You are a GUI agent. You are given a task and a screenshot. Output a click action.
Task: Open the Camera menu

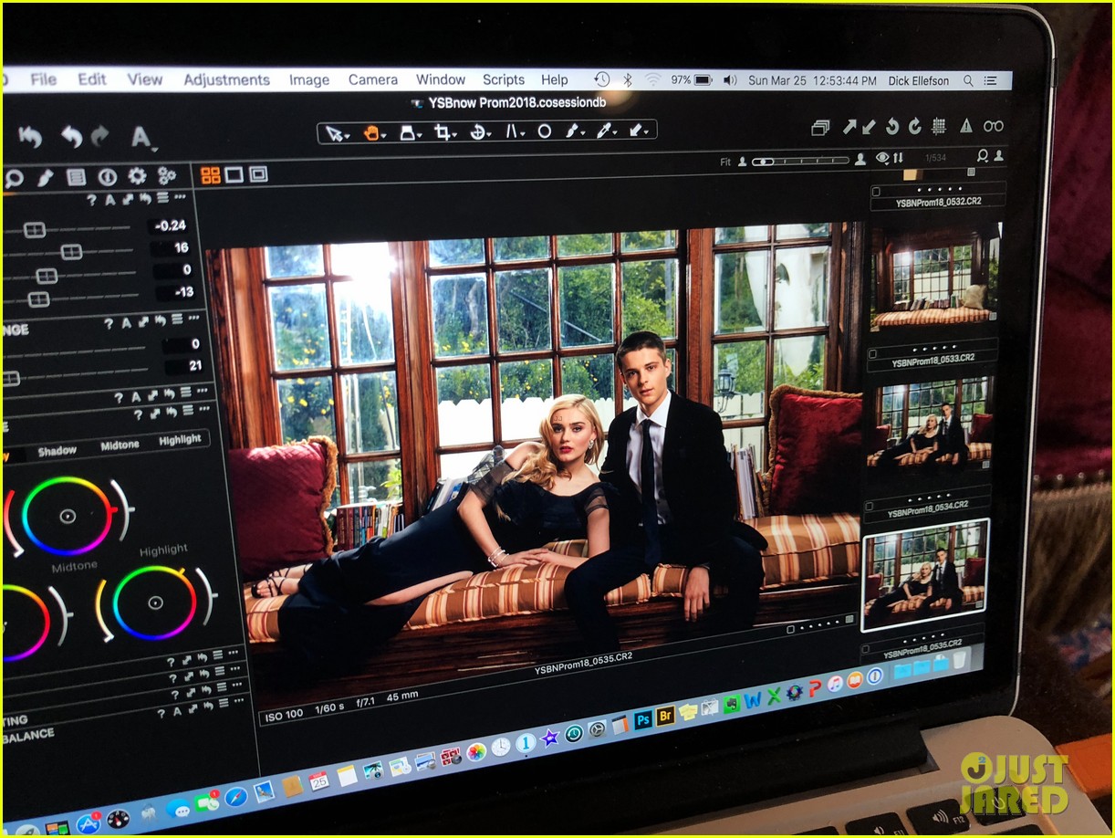(372, 79)
